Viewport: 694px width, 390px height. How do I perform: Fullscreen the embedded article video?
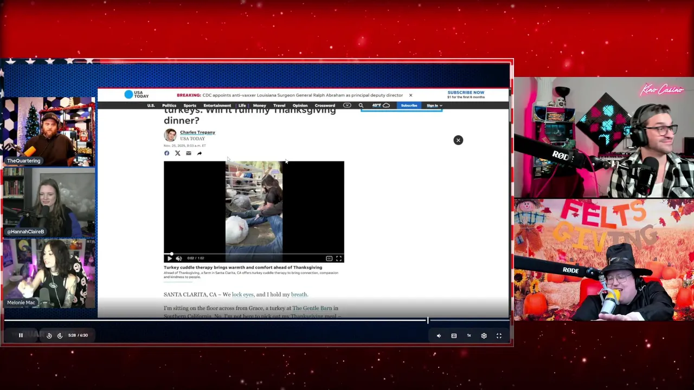click(339, 258)
